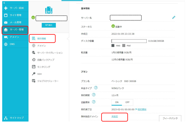
Task: Click the chart icon for モニタリング
Action: 34,67
